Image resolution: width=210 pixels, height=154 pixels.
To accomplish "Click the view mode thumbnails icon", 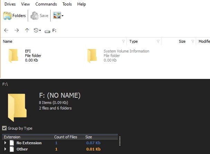I will (x=56, y=16).
